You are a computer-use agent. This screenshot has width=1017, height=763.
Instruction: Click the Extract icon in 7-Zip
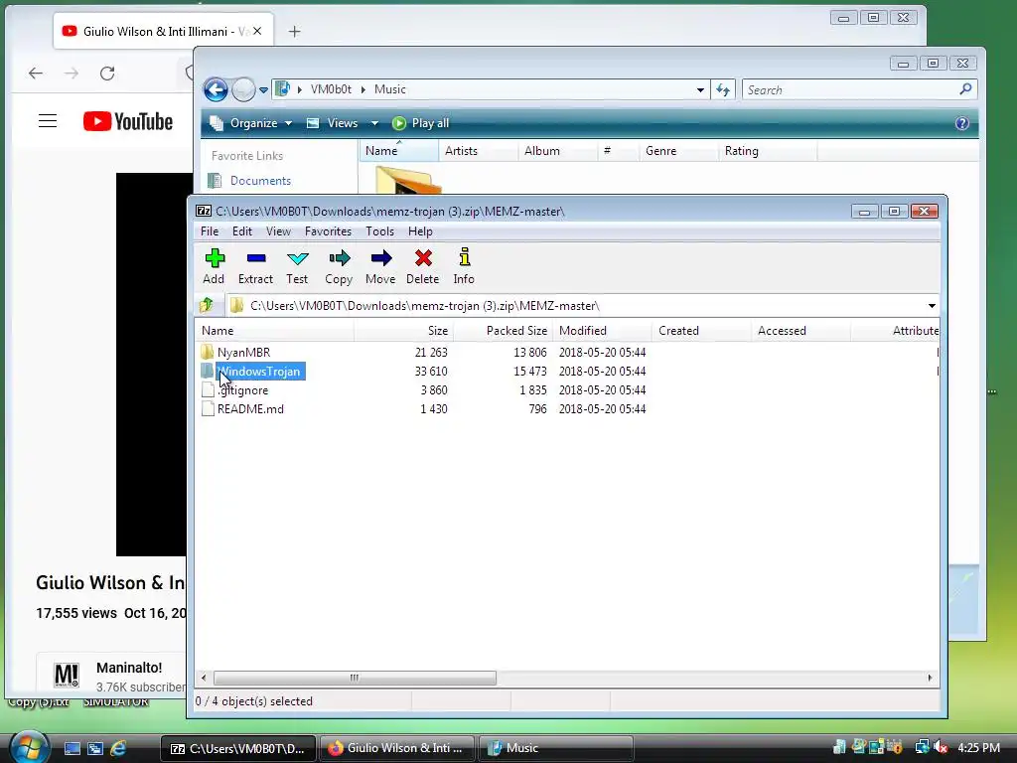pyautogui.click(x=255, y=266)
